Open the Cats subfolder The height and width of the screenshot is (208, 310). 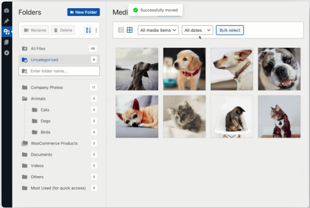tap(63, 110)
